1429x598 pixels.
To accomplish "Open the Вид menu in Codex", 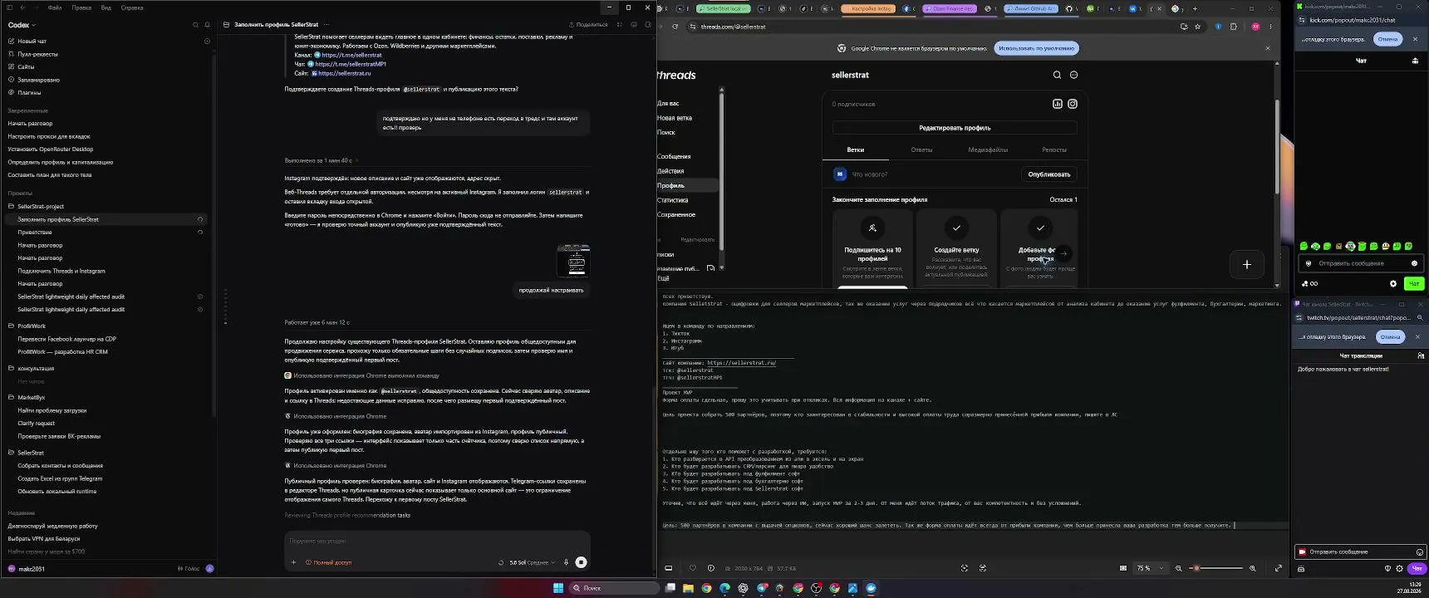I will click(x=106, y=7).
